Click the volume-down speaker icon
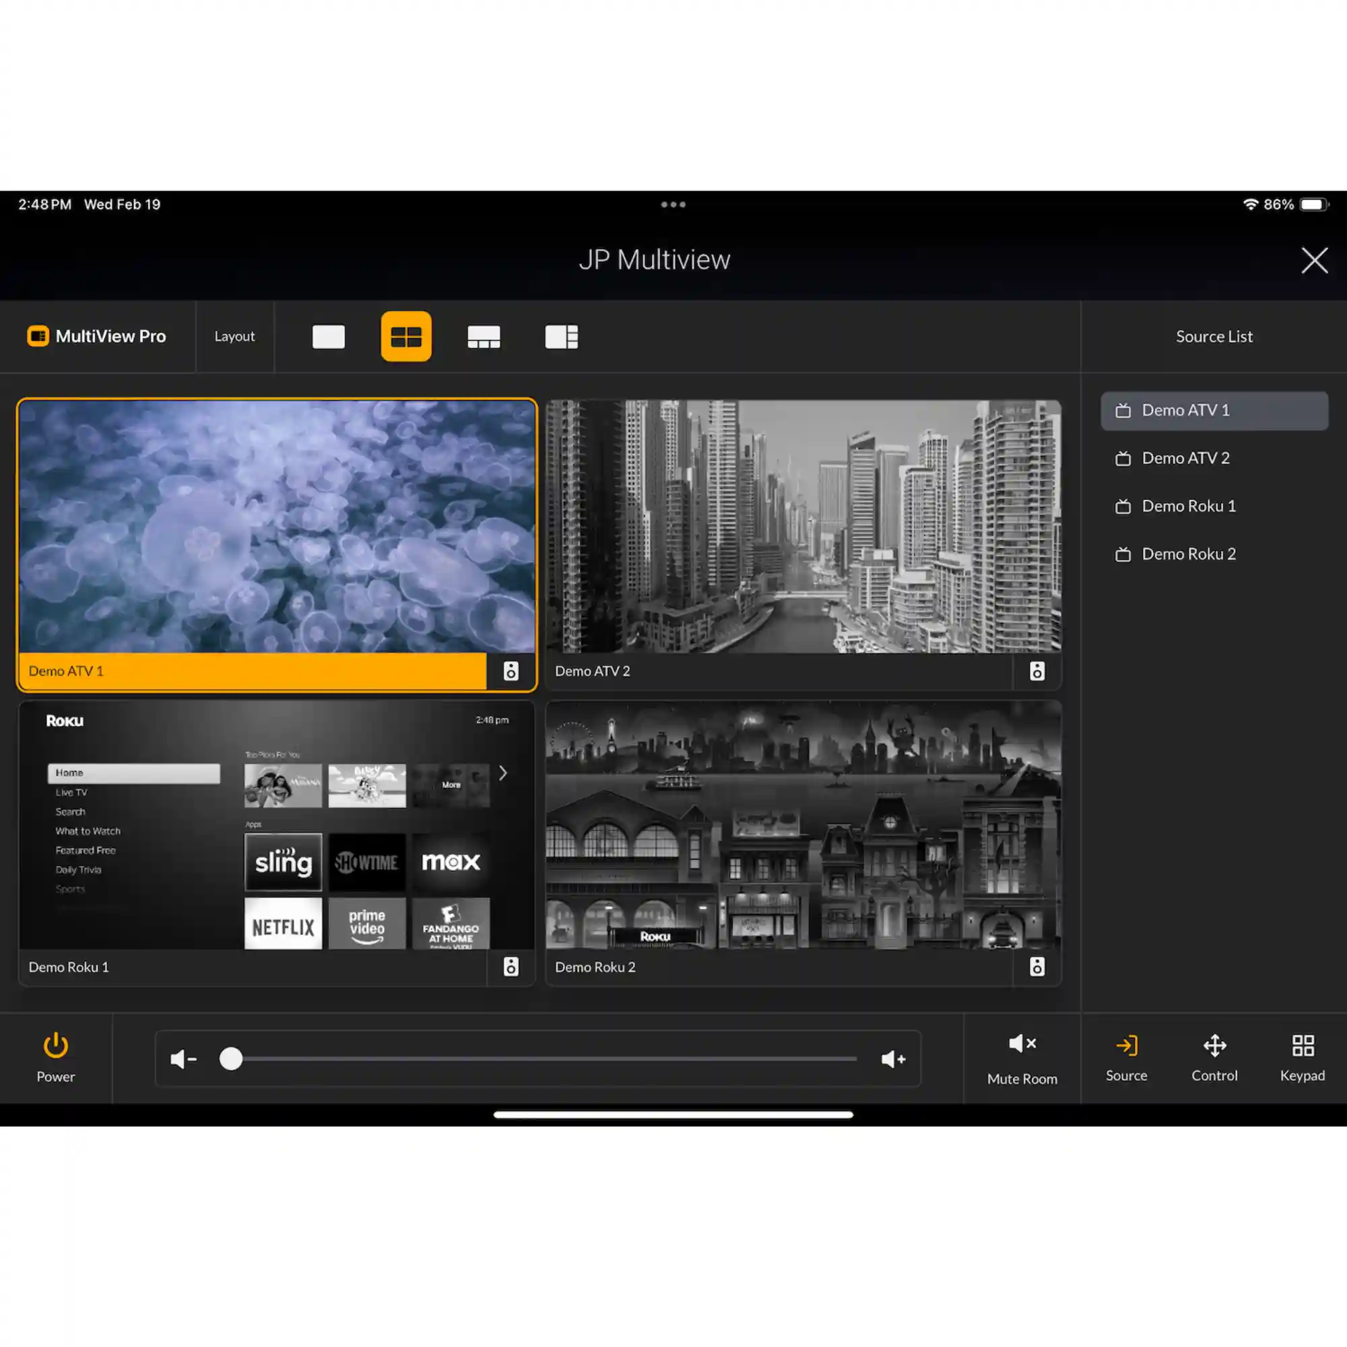The height and width of the screenshot is (1347, 1347). (x=183, y=1059)
